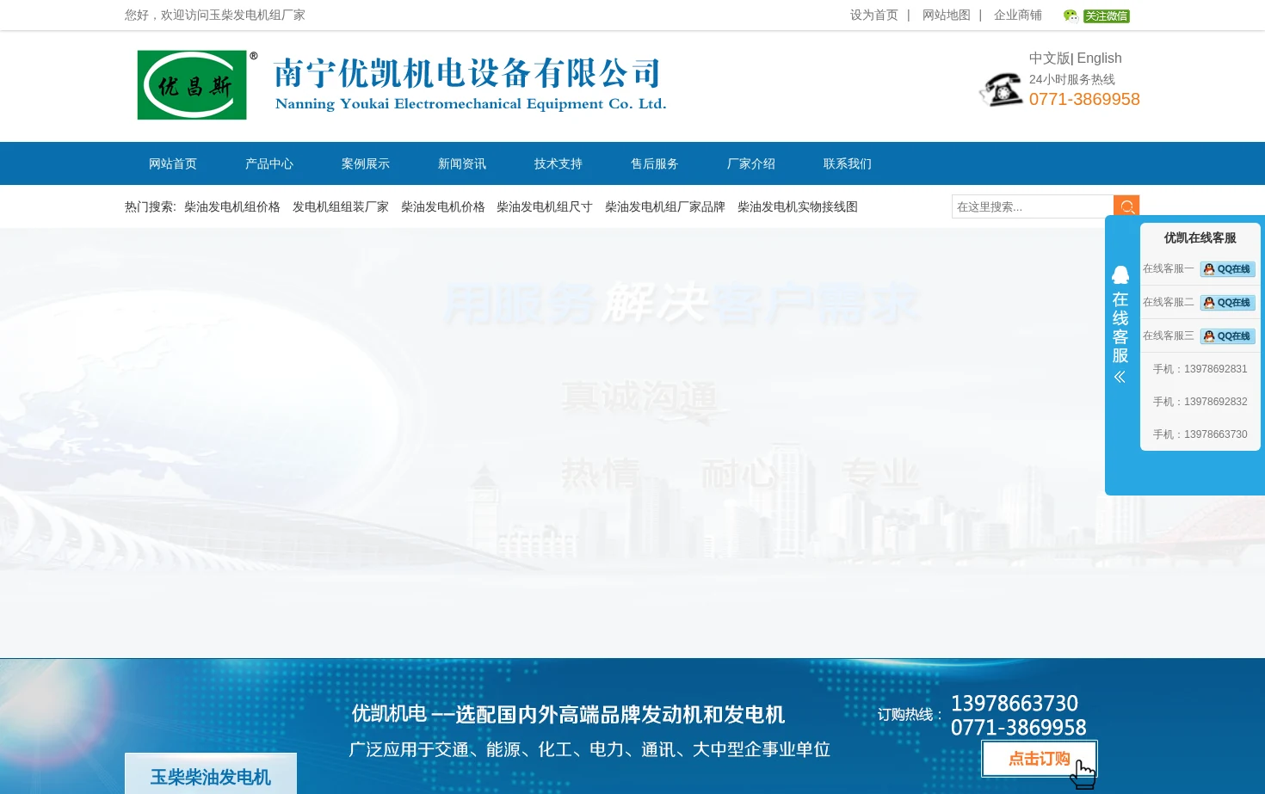1265x794 pixels.
Task: Click phone number 13978692831
Action: pyautogui.click(x=1215, y=369)
